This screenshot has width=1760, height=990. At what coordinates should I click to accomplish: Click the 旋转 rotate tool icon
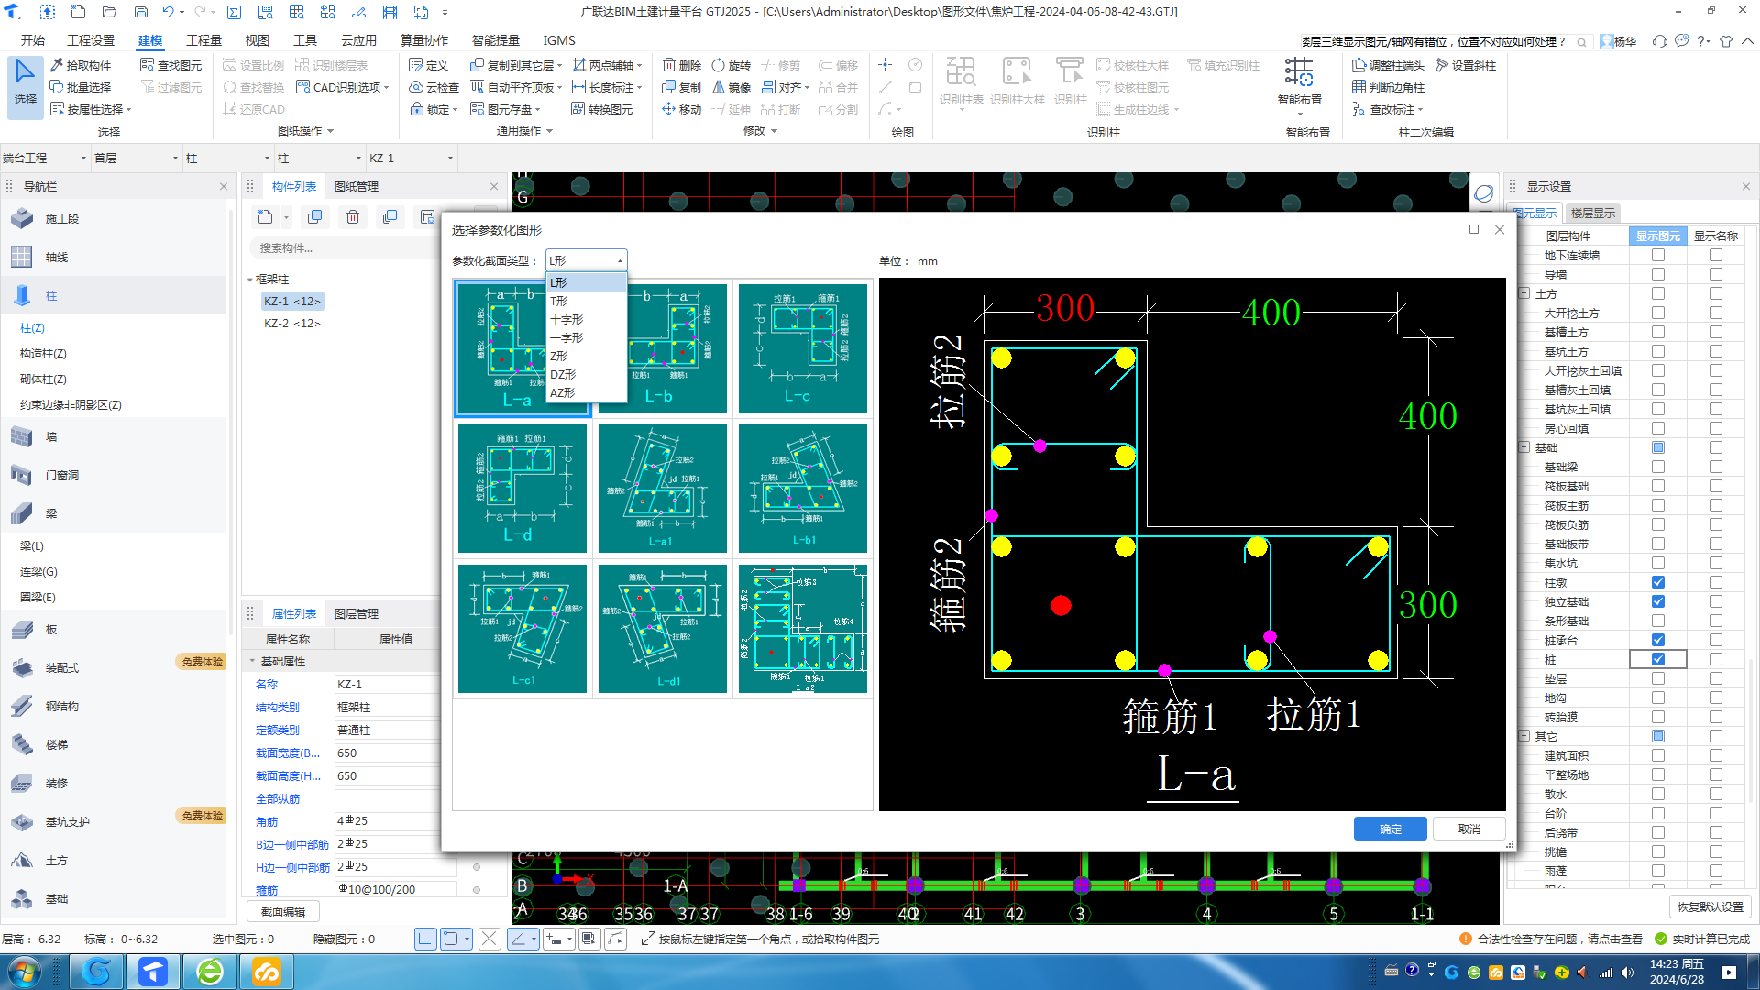coord(719,65)
